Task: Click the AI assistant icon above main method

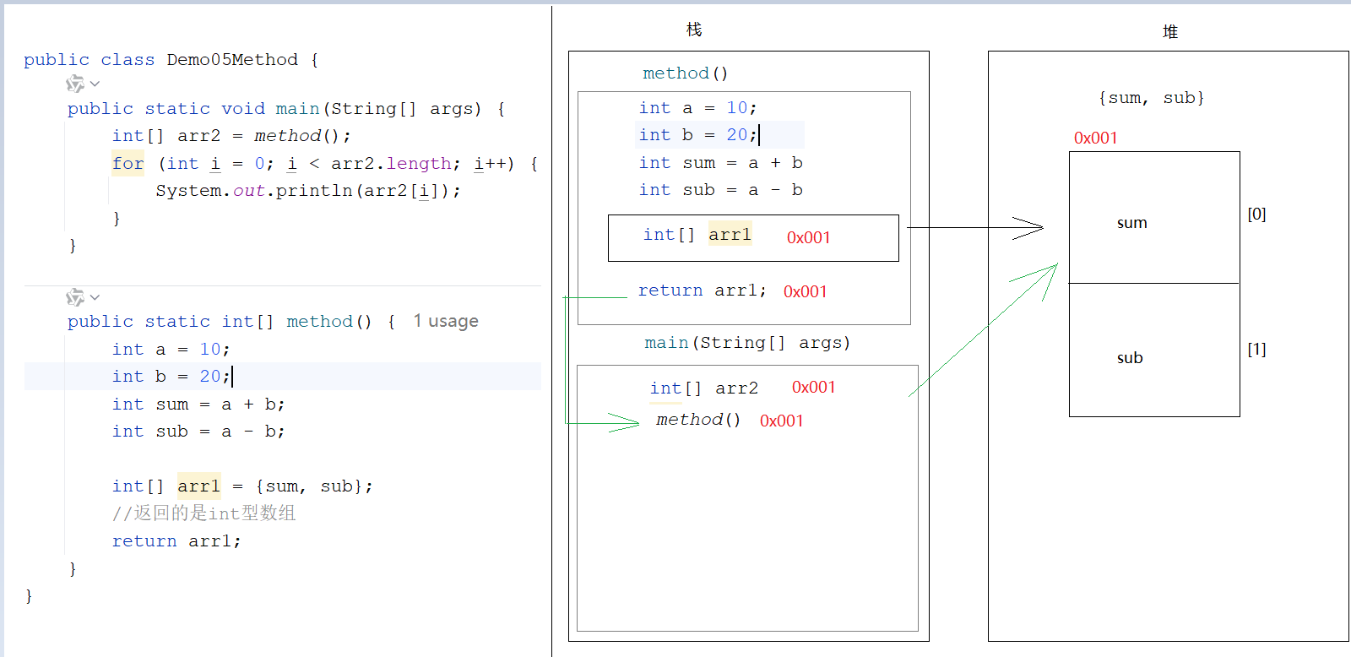Action: 75,84
